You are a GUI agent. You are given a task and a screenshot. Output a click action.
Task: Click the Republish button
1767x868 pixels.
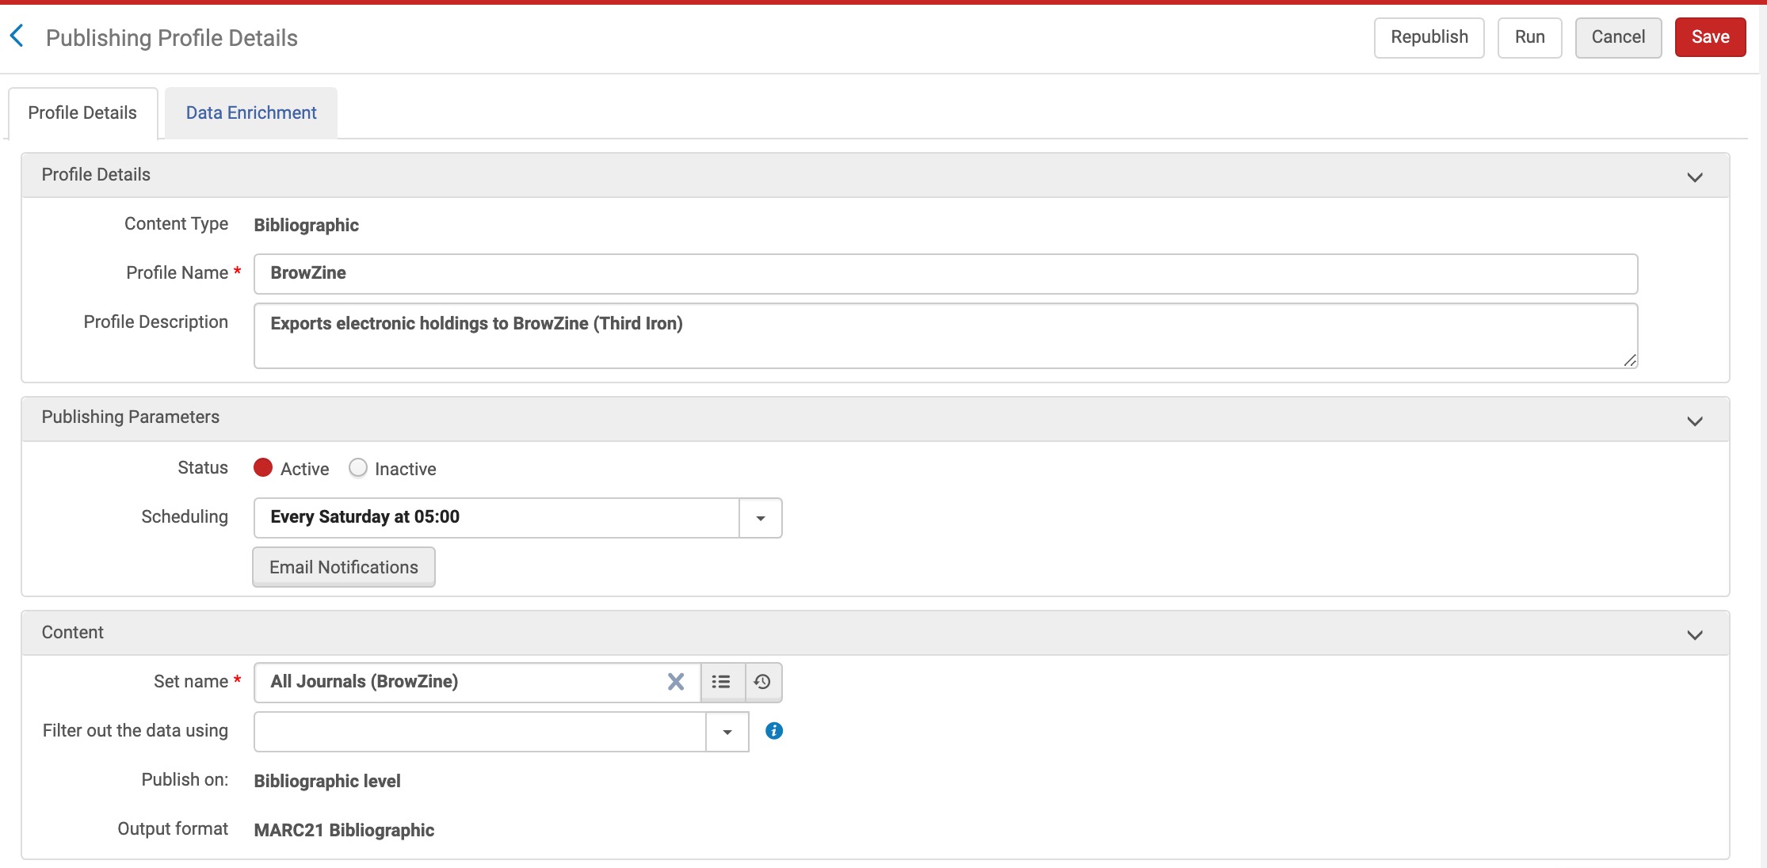click(1429, 37)
